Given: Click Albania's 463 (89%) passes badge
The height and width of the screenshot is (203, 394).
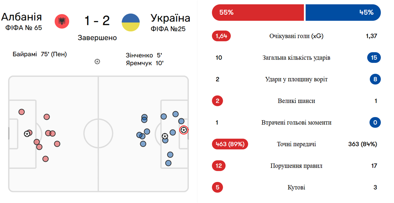Looking at the screenshot, I should 230,144.
